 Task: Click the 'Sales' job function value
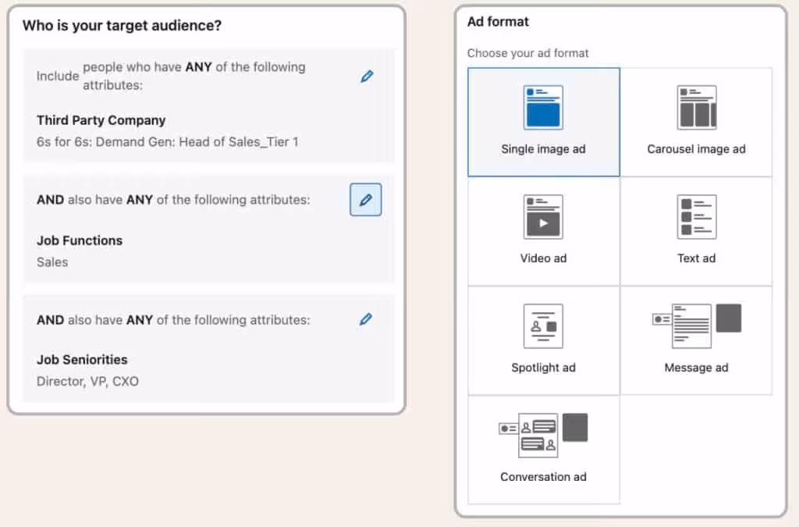(x=52, y=262)
